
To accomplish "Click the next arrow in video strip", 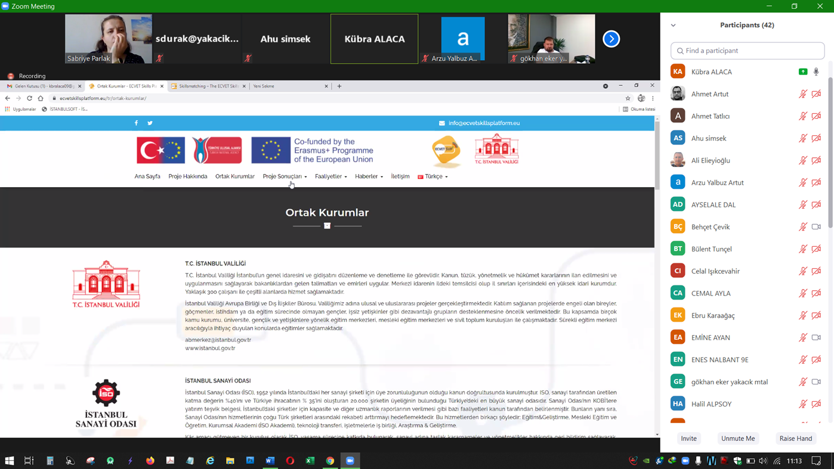I will click(x=611, y=39).
